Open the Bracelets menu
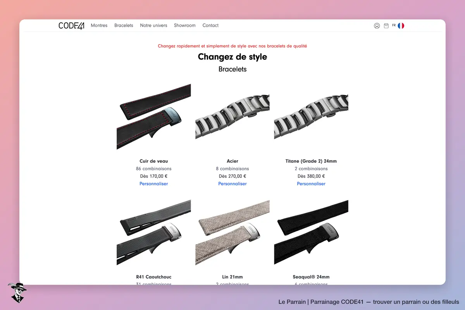 pos(124,26)
